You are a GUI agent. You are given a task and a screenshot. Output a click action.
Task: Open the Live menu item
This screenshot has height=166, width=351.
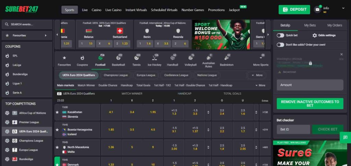click(85, 10)
